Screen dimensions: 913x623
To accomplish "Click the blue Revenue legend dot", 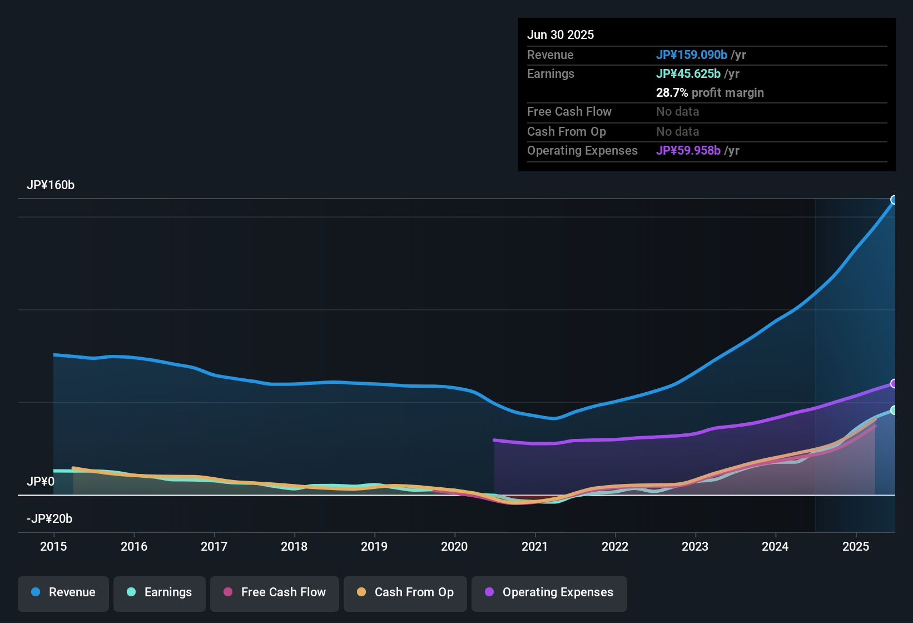I will click(x=36, y=592).
